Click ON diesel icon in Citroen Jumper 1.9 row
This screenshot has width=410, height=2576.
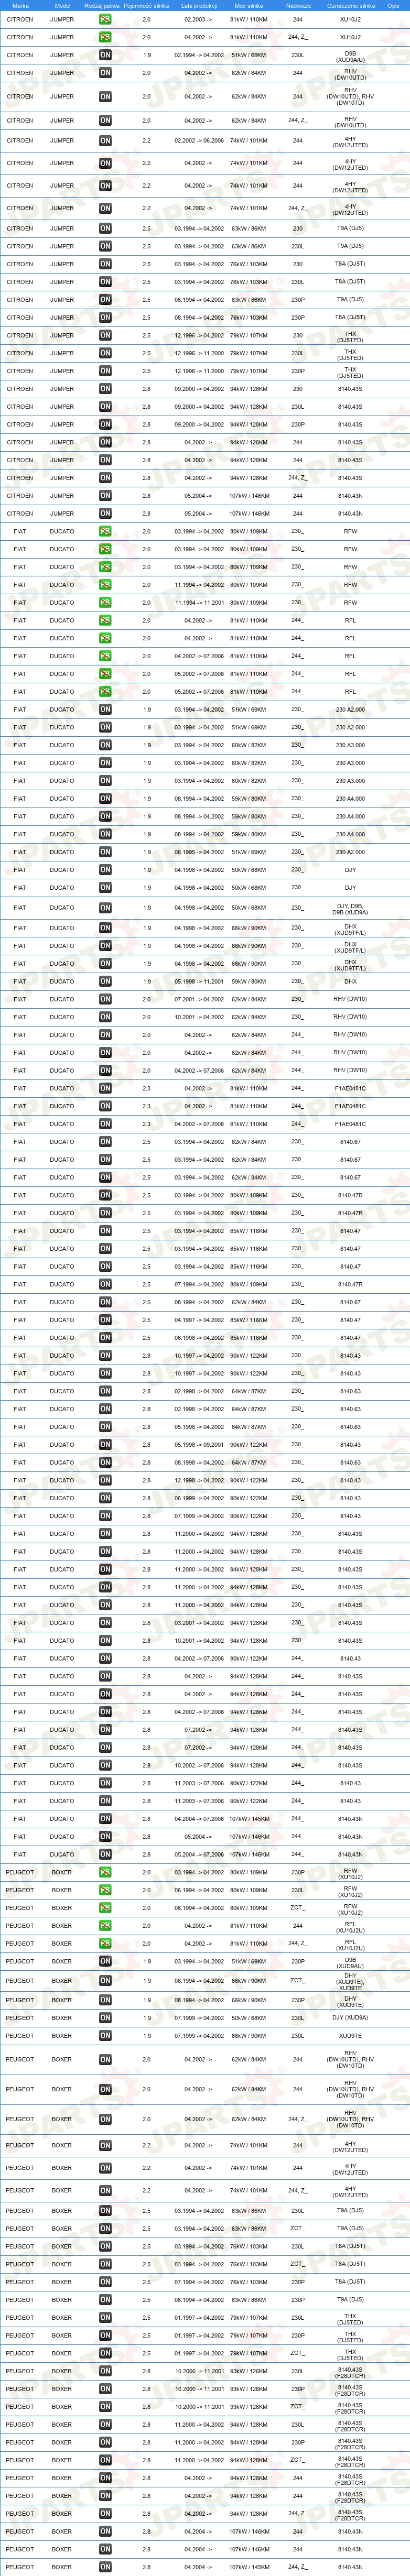[105, 55]
